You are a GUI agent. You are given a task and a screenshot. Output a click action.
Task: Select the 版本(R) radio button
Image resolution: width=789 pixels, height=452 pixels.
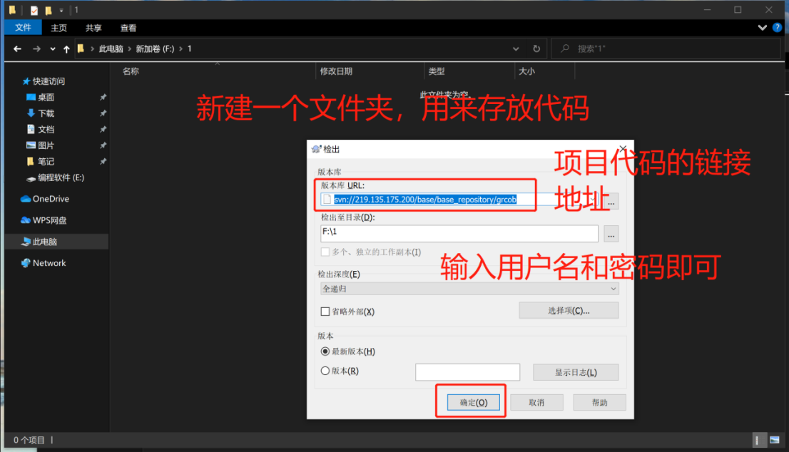click(x=325, y=371)
